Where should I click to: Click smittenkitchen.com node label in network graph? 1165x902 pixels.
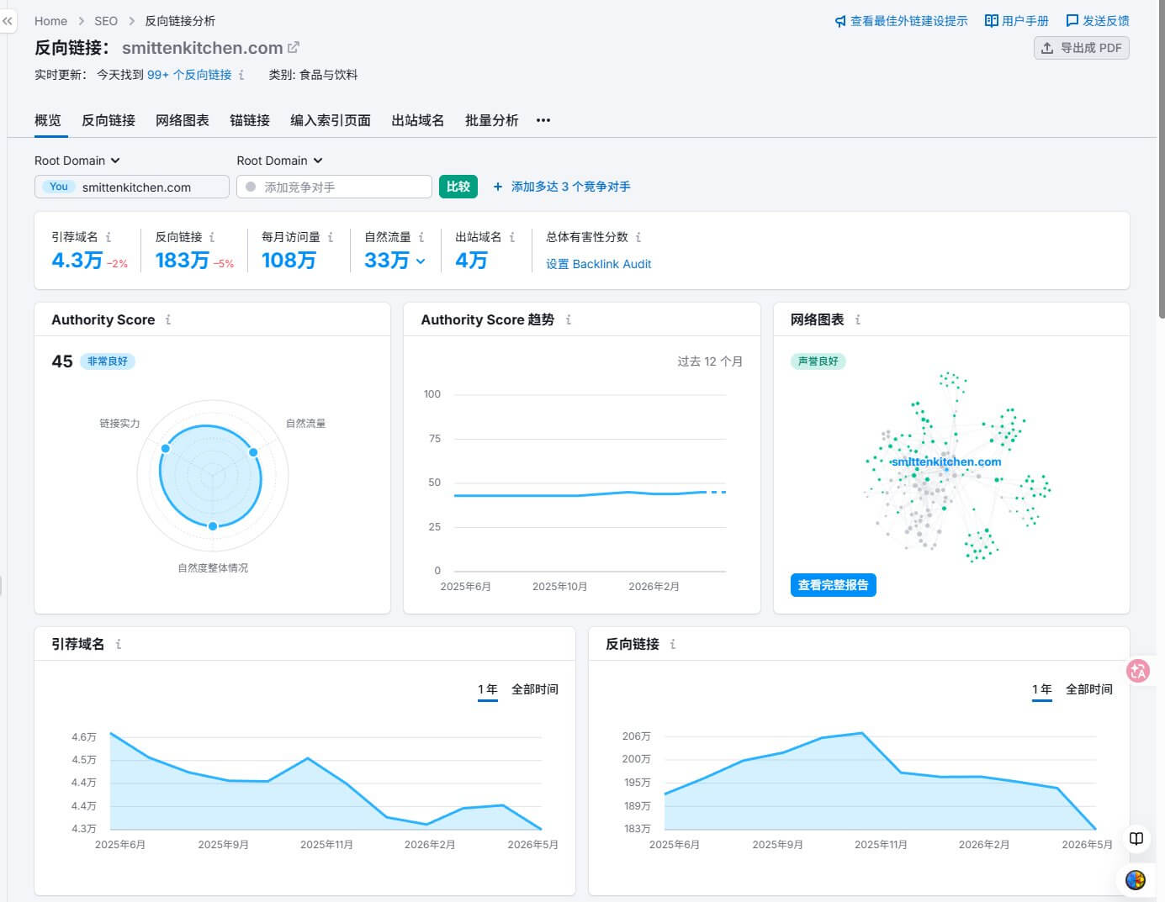(946, 462)
